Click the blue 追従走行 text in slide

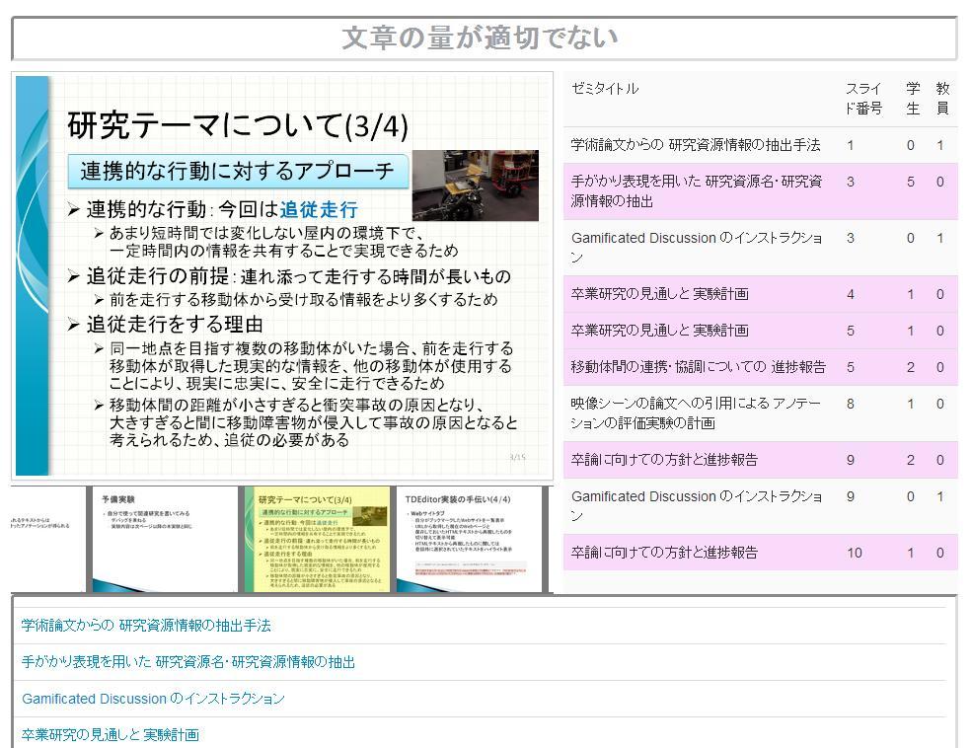pos(319,209)
